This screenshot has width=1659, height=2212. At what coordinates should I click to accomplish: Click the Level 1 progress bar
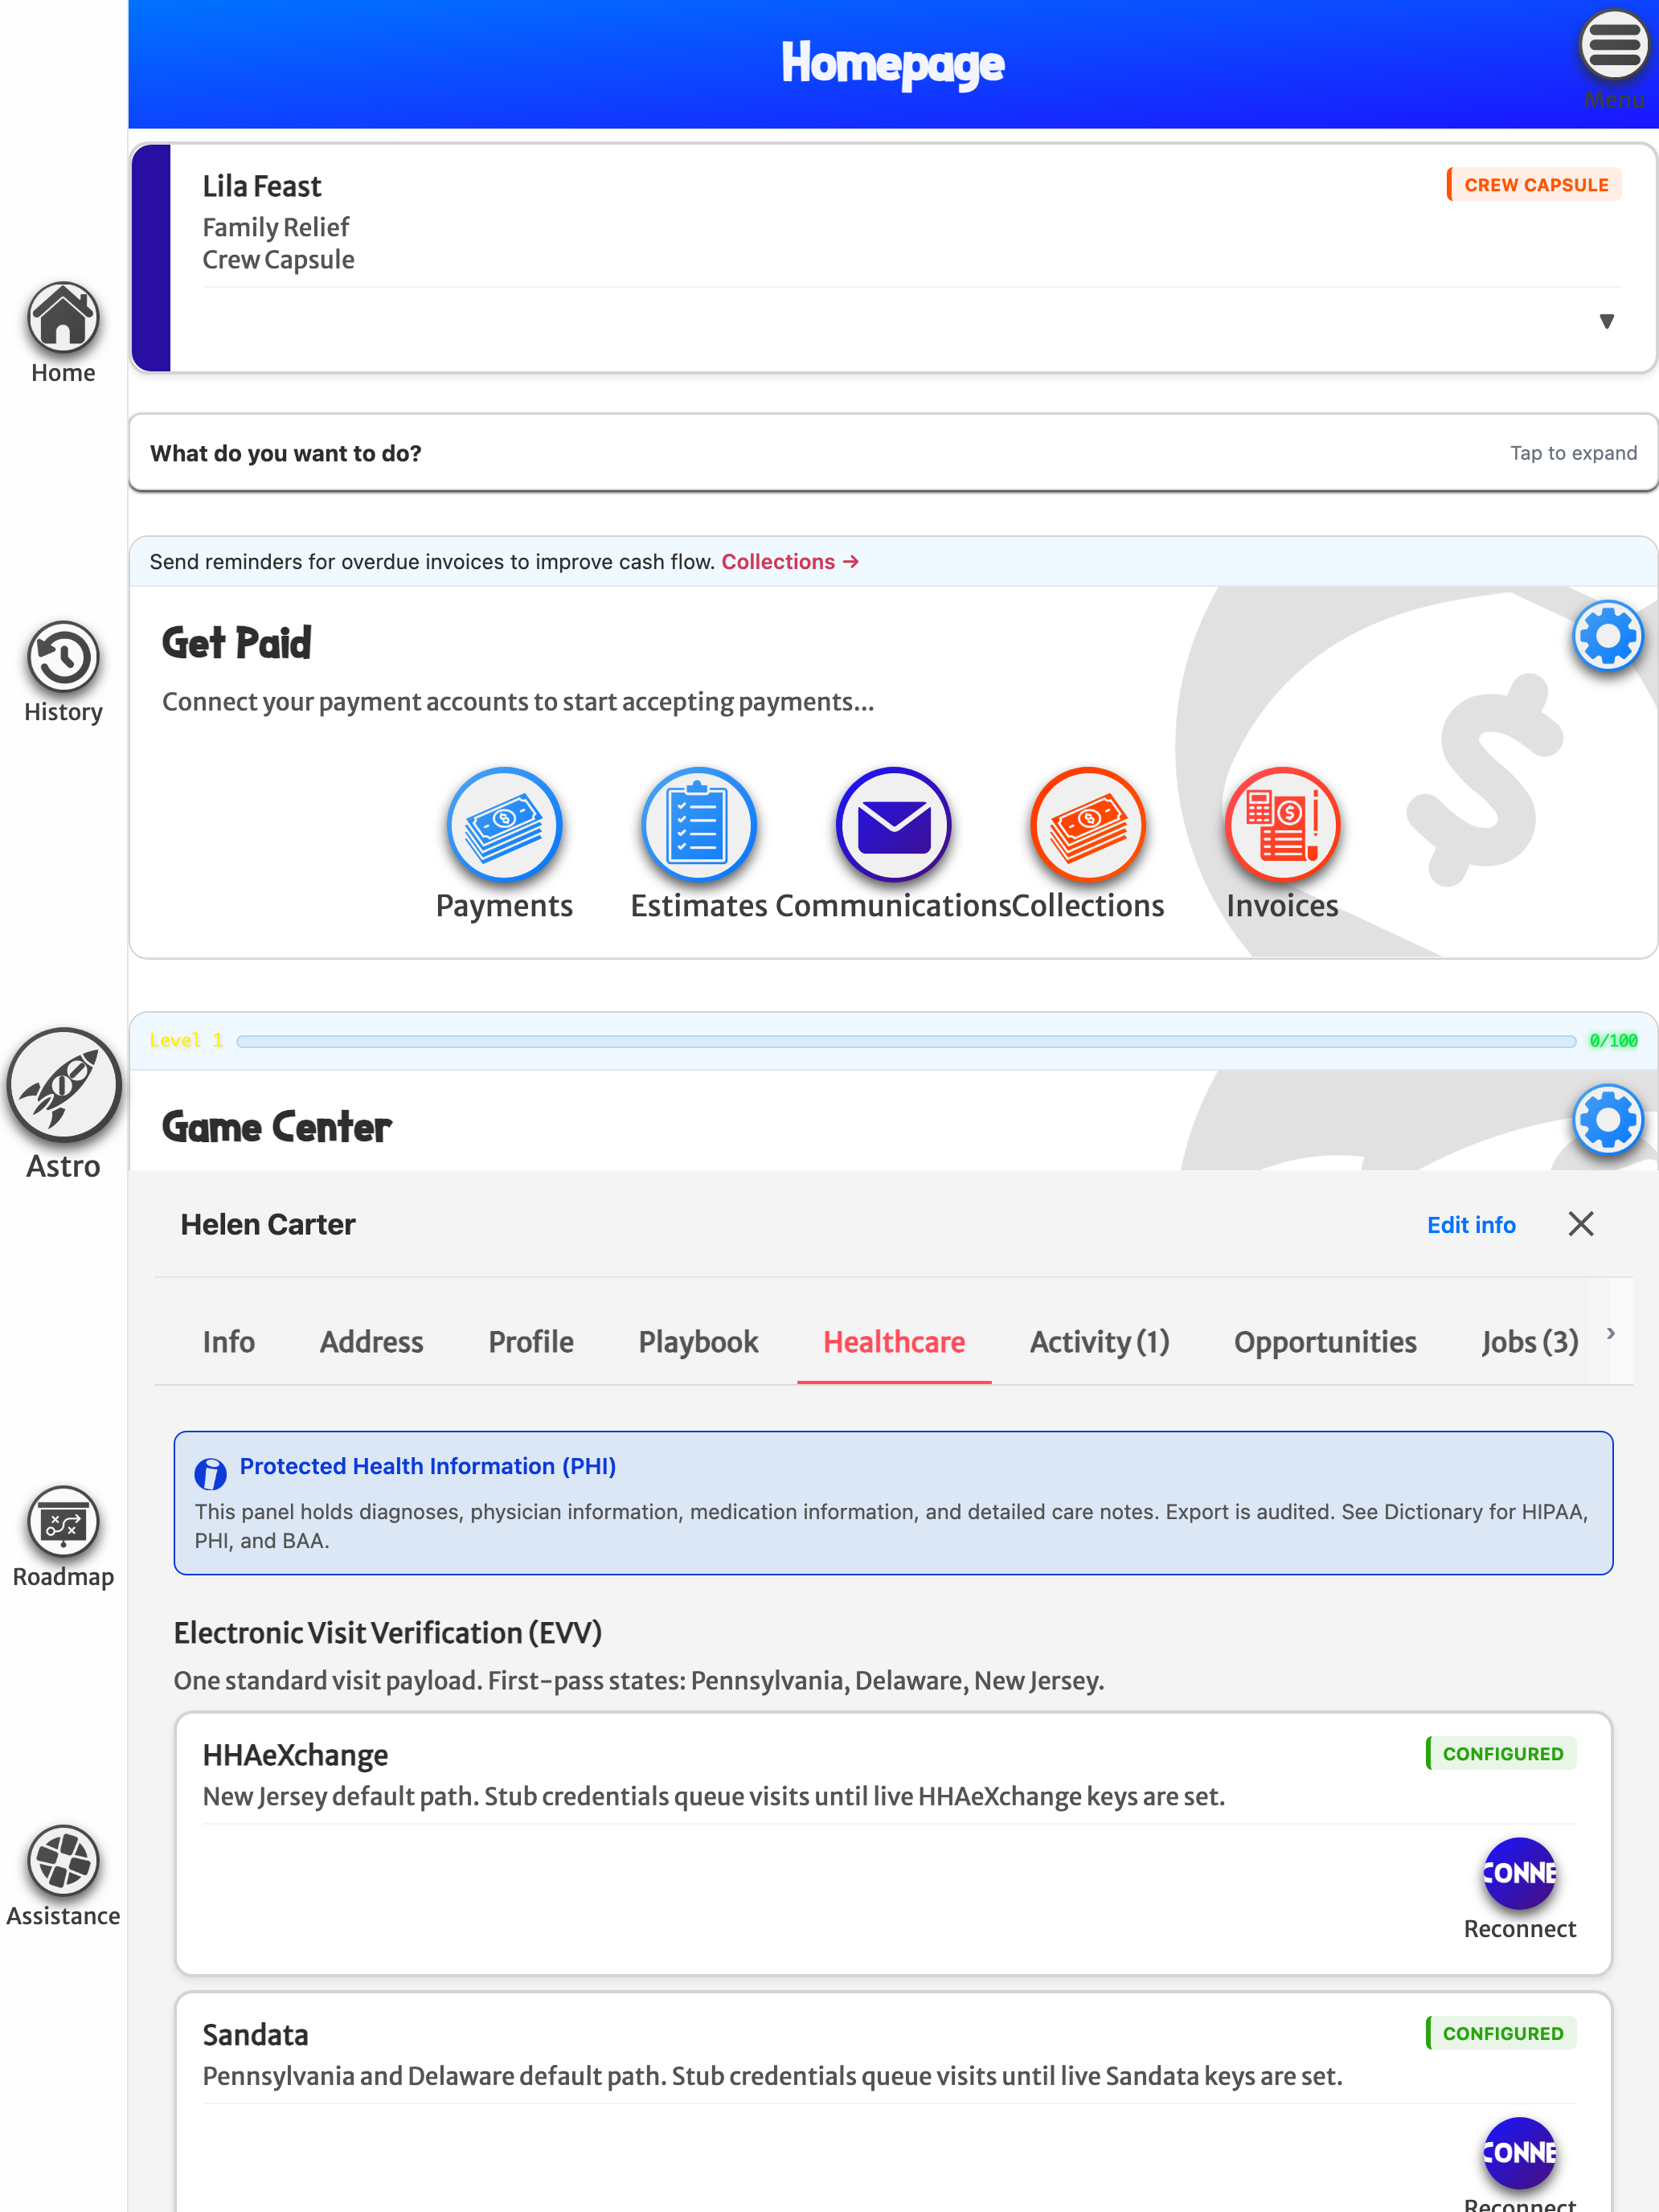[x=906, y=1041]
